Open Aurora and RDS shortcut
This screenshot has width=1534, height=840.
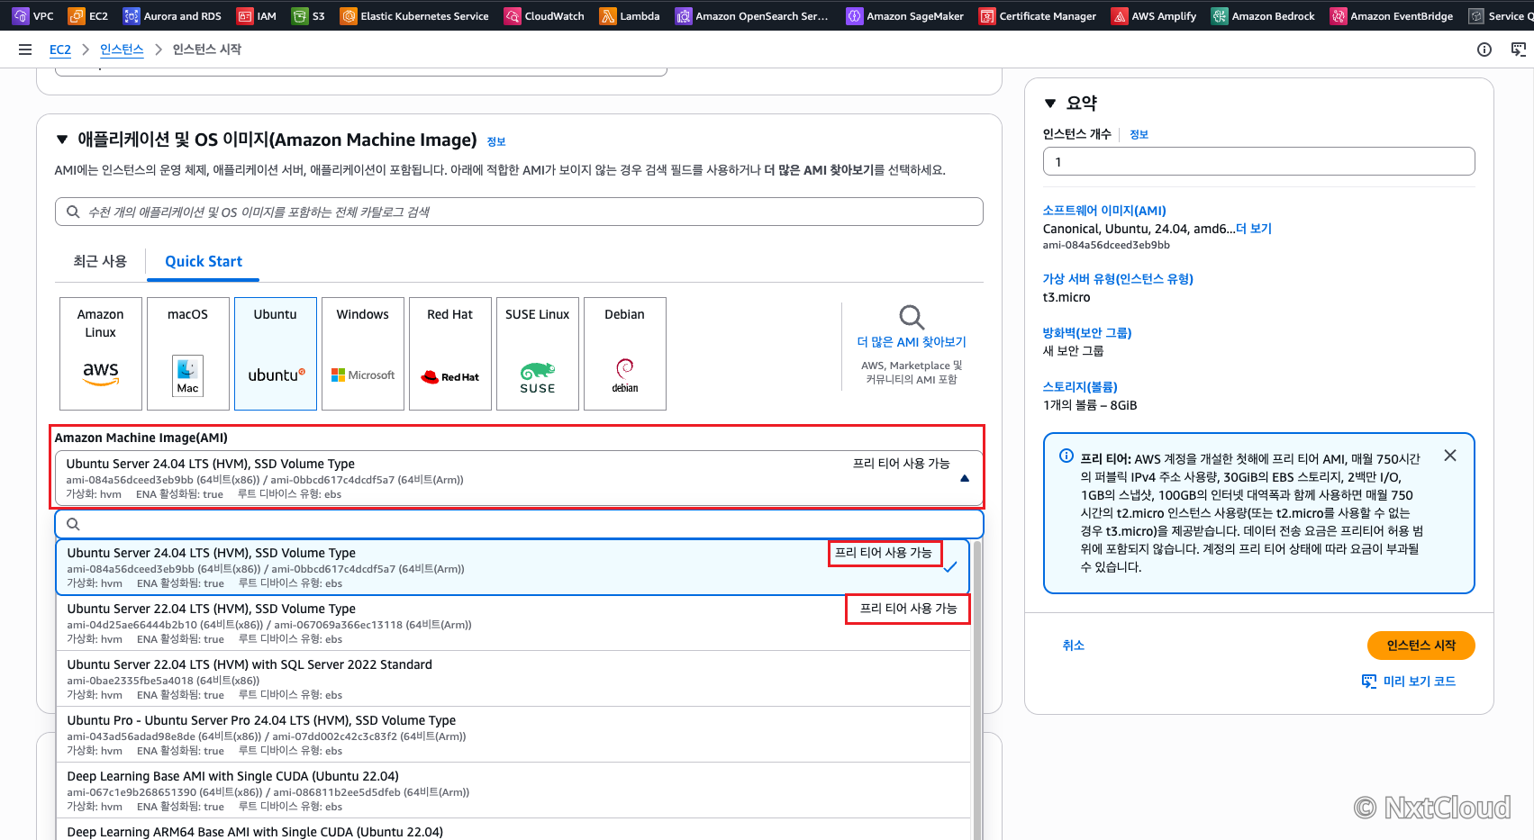(x=172, y=15)
